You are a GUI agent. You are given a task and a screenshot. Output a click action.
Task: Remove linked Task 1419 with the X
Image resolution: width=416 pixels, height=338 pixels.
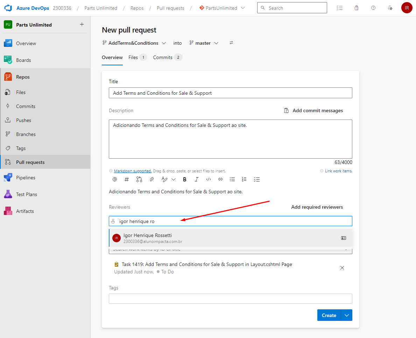pyautogui.click(x=342, y=268)
